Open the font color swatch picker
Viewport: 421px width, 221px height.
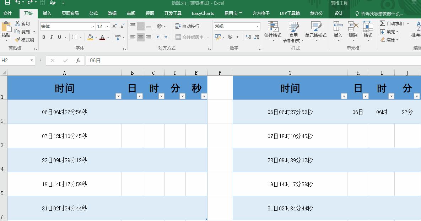(107, 37)
